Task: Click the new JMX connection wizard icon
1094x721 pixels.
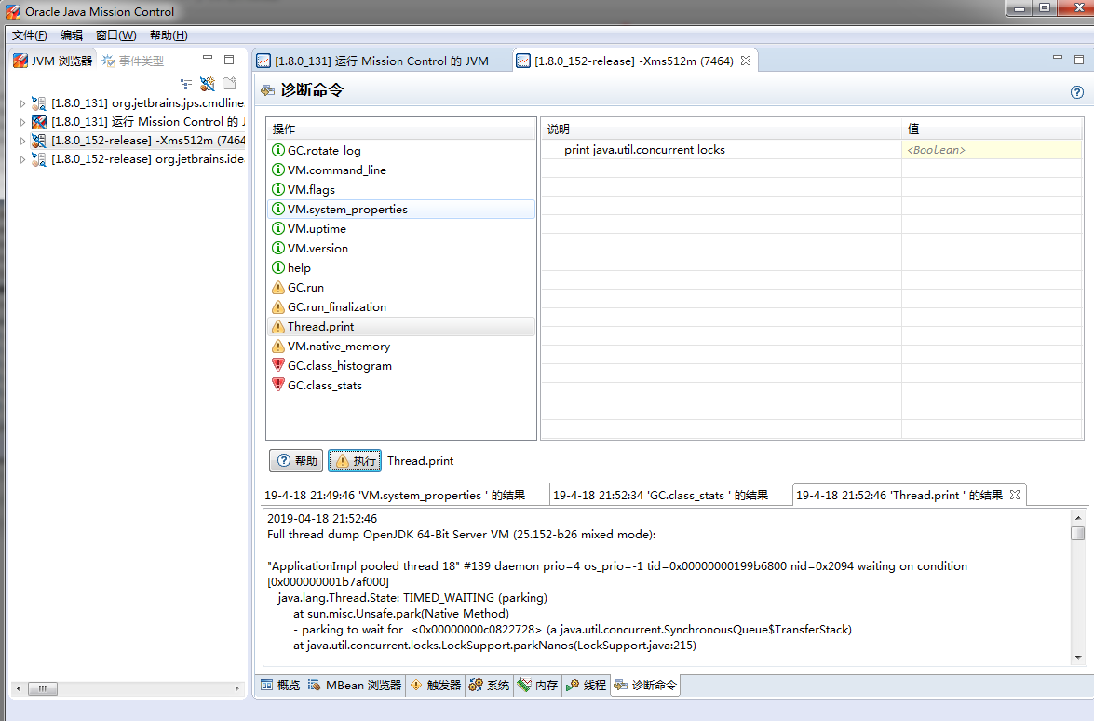Action: point(207,84)
